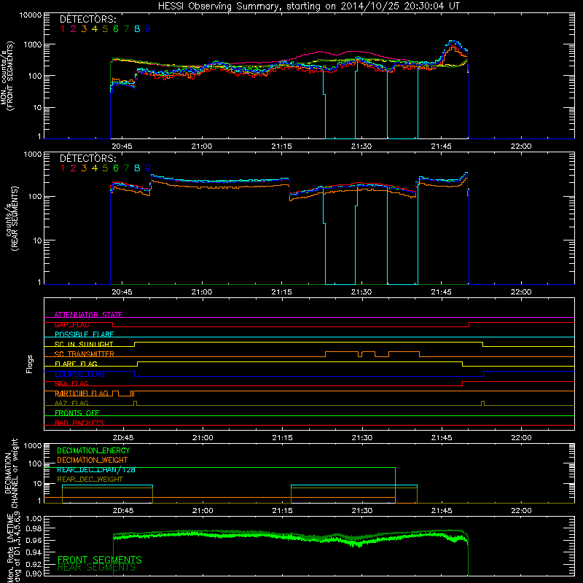
Task: Select the REAR_DEC_WEIGHT legend entry
Action: (90, 480)
